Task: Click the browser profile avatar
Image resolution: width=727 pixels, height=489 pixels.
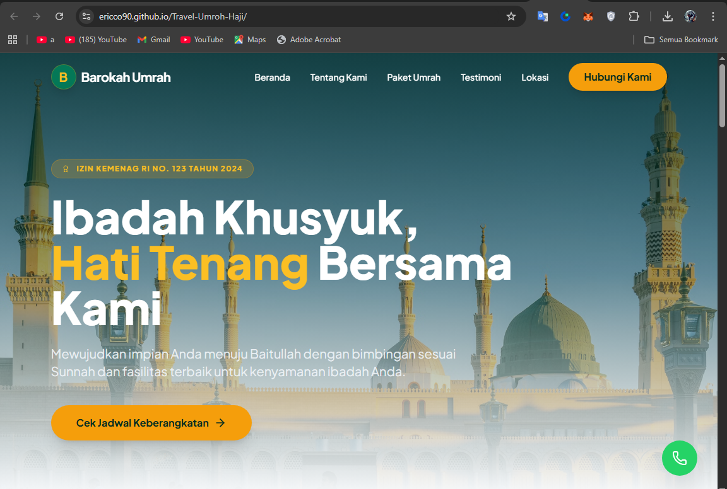Action: 690,16
